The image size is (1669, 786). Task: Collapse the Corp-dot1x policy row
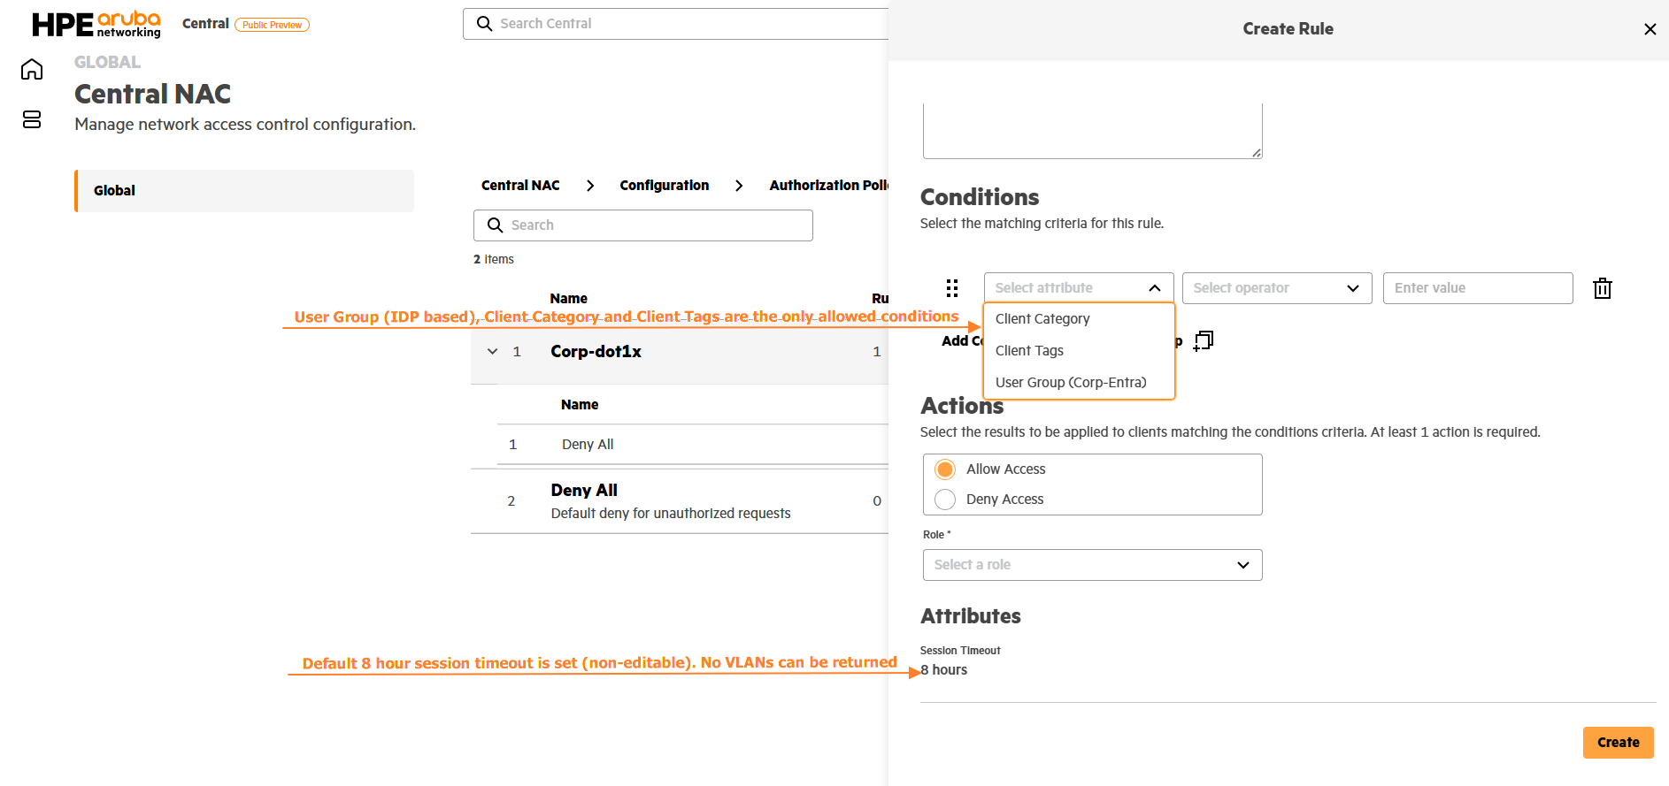pos(493,352)
